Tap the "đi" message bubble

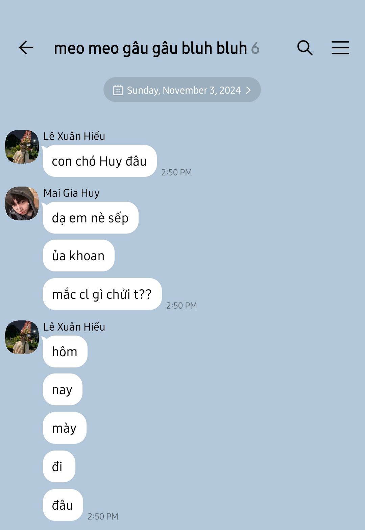(x=59, y=466)
